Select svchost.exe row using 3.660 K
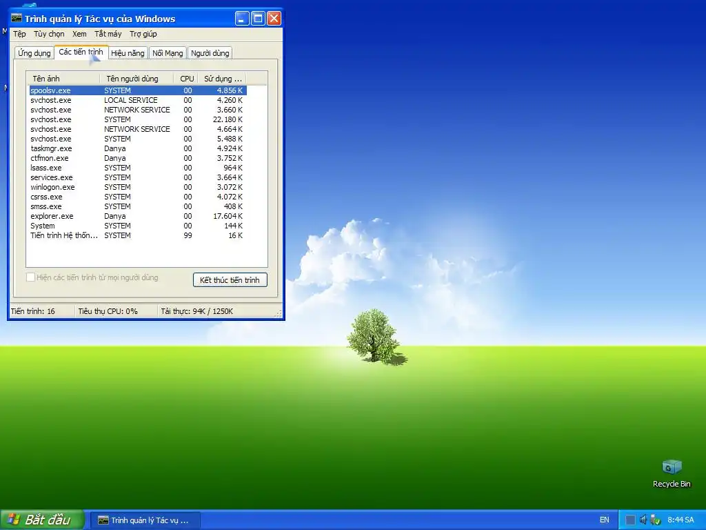This screenshot has width=706, height=530. [137, 110]
